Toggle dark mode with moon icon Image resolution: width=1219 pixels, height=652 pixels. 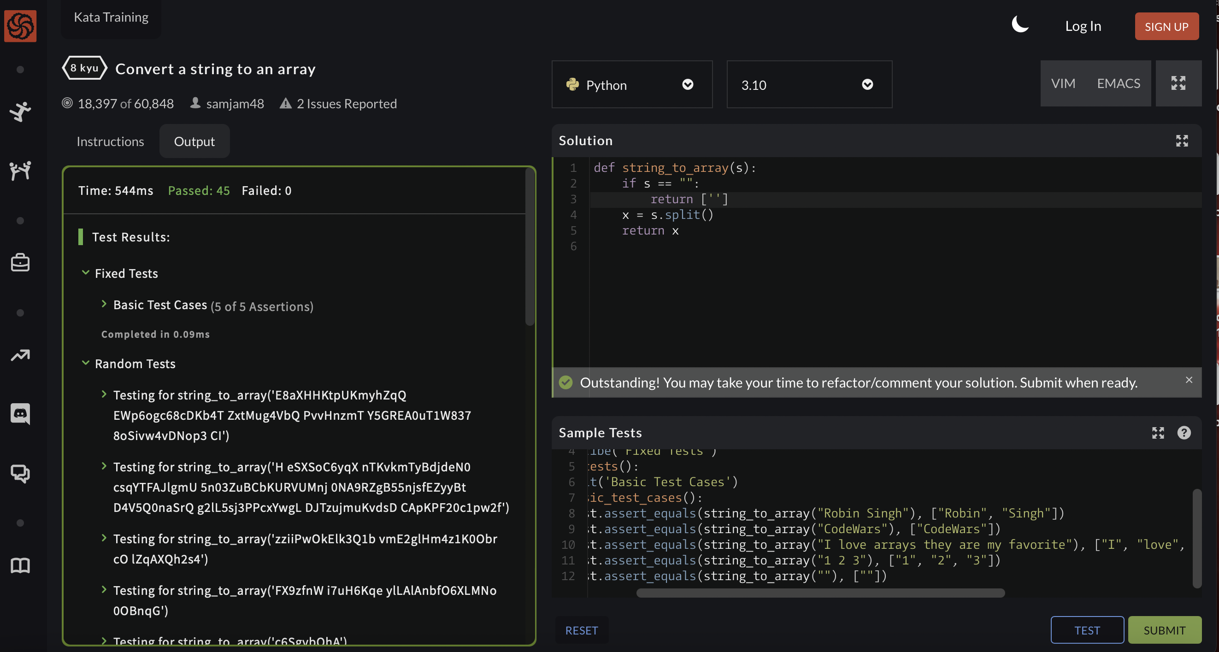tap(1020, 24)
